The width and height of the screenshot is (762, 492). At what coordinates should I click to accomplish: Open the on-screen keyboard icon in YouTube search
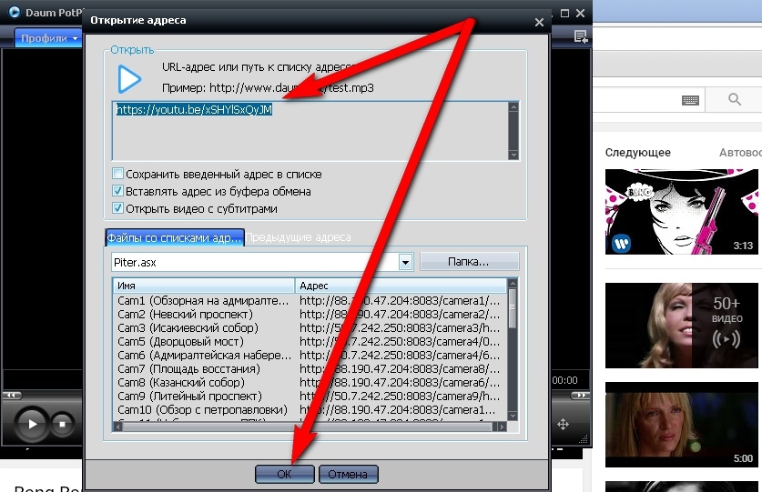[x=690, y=101]
